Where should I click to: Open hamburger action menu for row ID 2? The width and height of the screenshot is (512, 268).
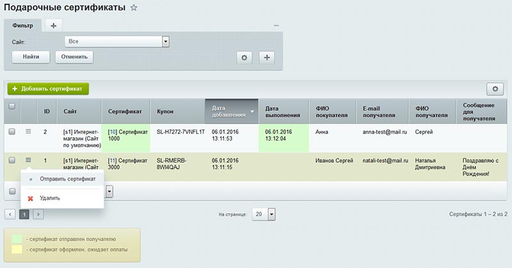[28, 131]
